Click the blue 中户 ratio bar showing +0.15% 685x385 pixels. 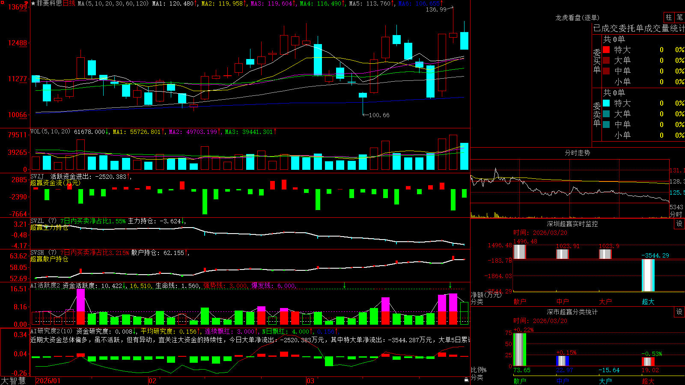pyautogui.click(x=563, y=361)
